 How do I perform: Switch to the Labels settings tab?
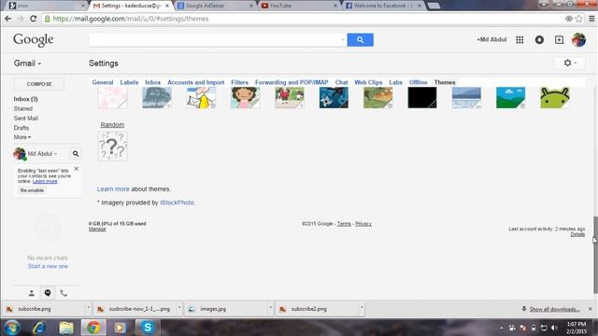(129, 82)
